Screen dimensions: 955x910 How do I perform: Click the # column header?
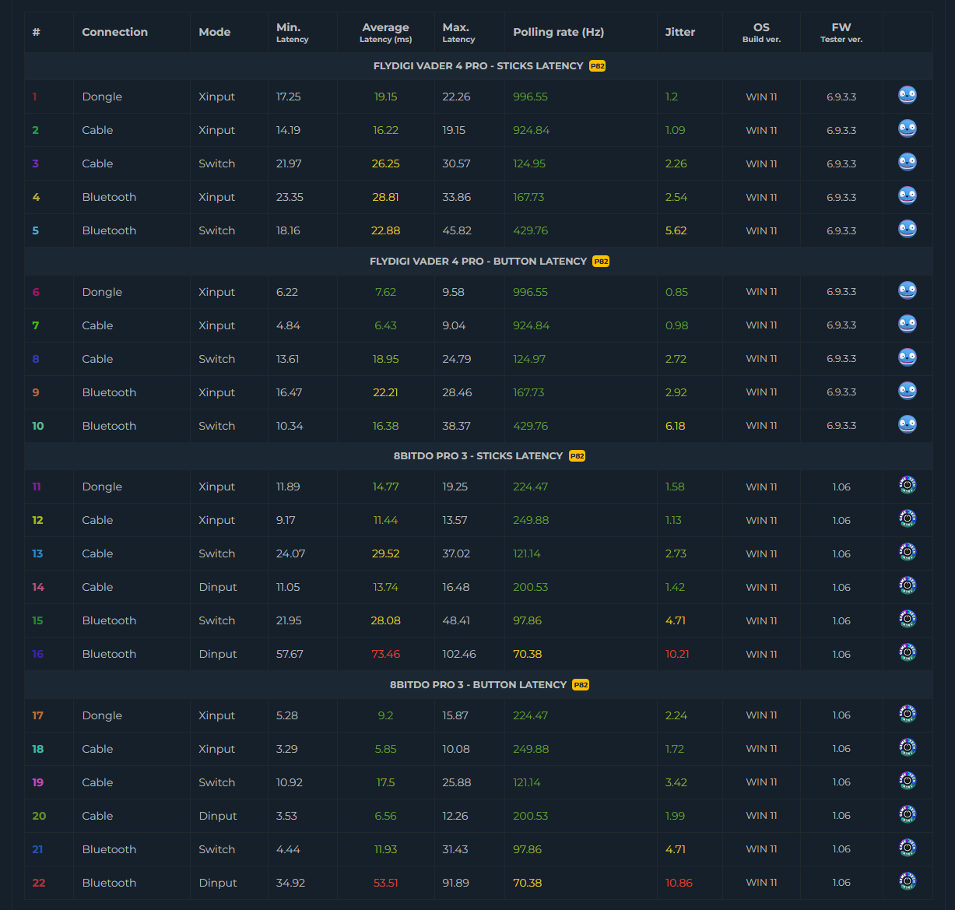pyautogui.click(x=36, y=32)
